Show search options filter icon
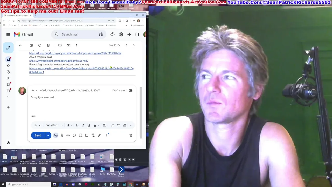 [101, 34]
